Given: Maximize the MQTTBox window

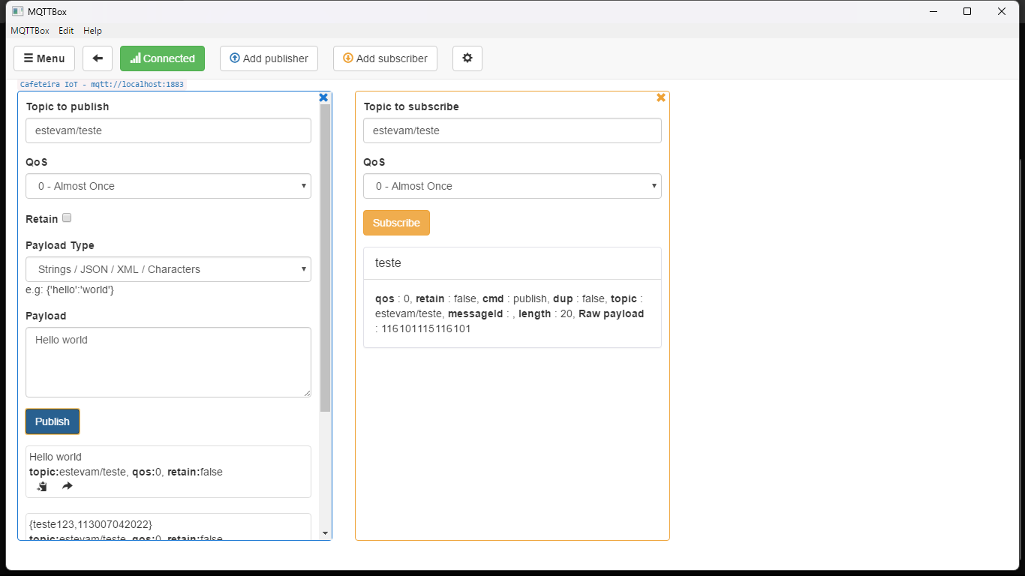Looking at the screenshot, I should tap(967, 11).
